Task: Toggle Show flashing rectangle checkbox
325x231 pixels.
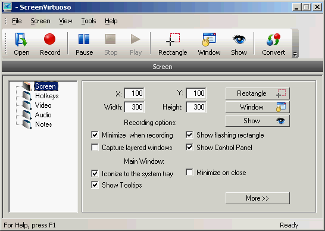Action: pyautogui.click(x=189, y=135)
